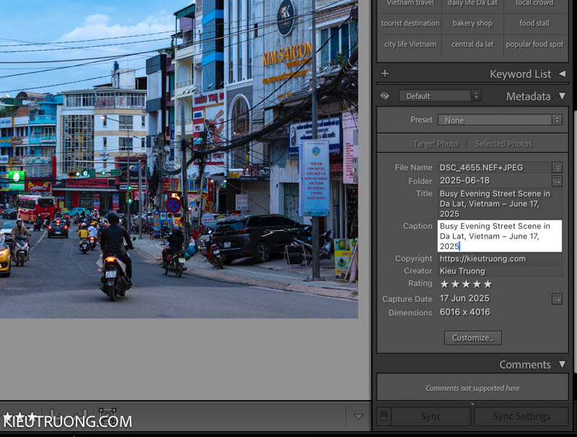Image resolution: width=577 pixels, height=437 pixels.
Task: Set the rating to five stars
Action: pos(486,284)
